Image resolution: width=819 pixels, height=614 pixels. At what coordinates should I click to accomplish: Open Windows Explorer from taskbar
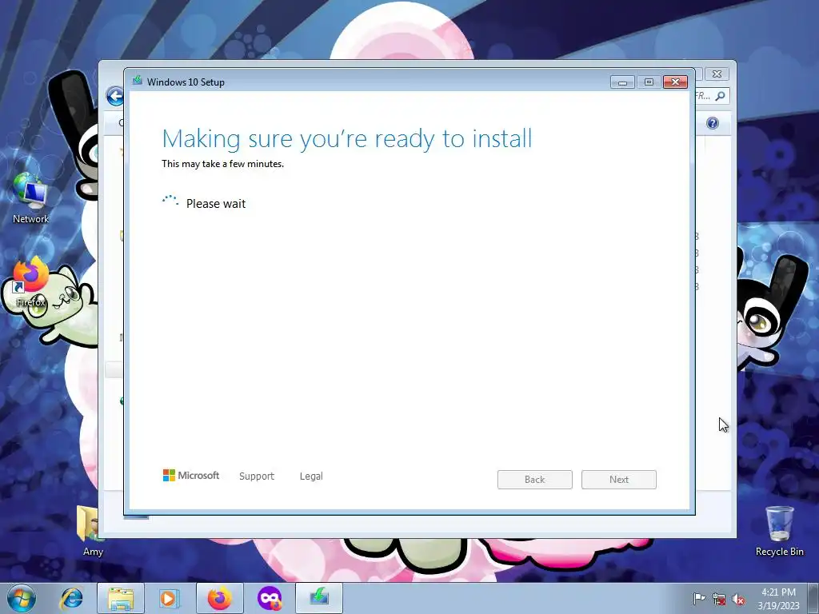click(121, 598)
